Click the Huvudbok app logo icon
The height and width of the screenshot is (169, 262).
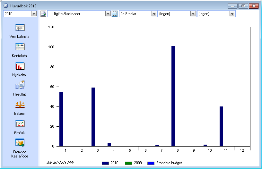(x=6, y=6)
